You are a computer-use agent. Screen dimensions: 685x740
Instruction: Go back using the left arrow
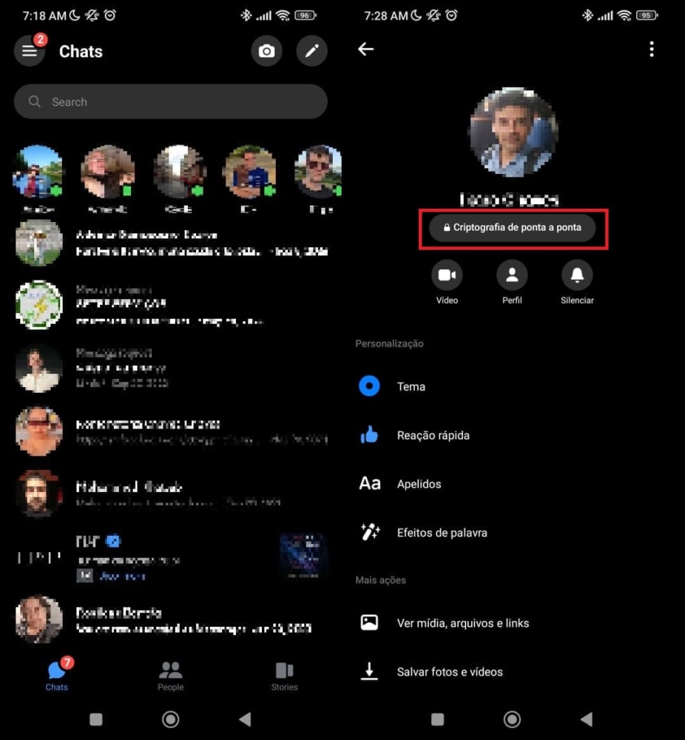click(365, 49)
